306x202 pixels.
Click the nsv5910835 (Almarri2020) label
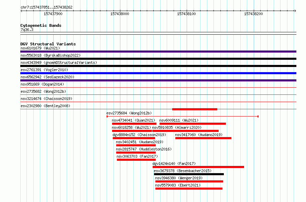(177, 127)
